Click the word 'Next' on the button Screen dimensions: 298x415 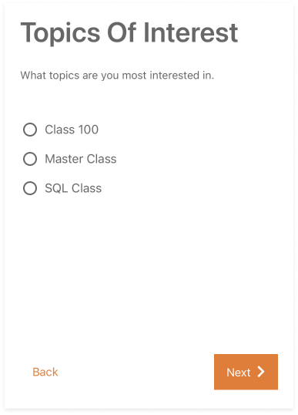tap(239, 373)
